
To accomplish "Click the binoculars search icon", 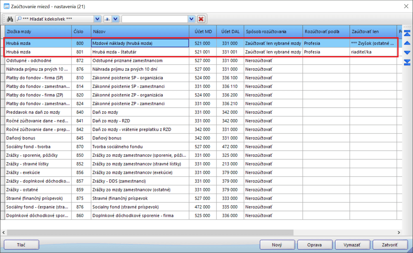I will click(10, 19).
